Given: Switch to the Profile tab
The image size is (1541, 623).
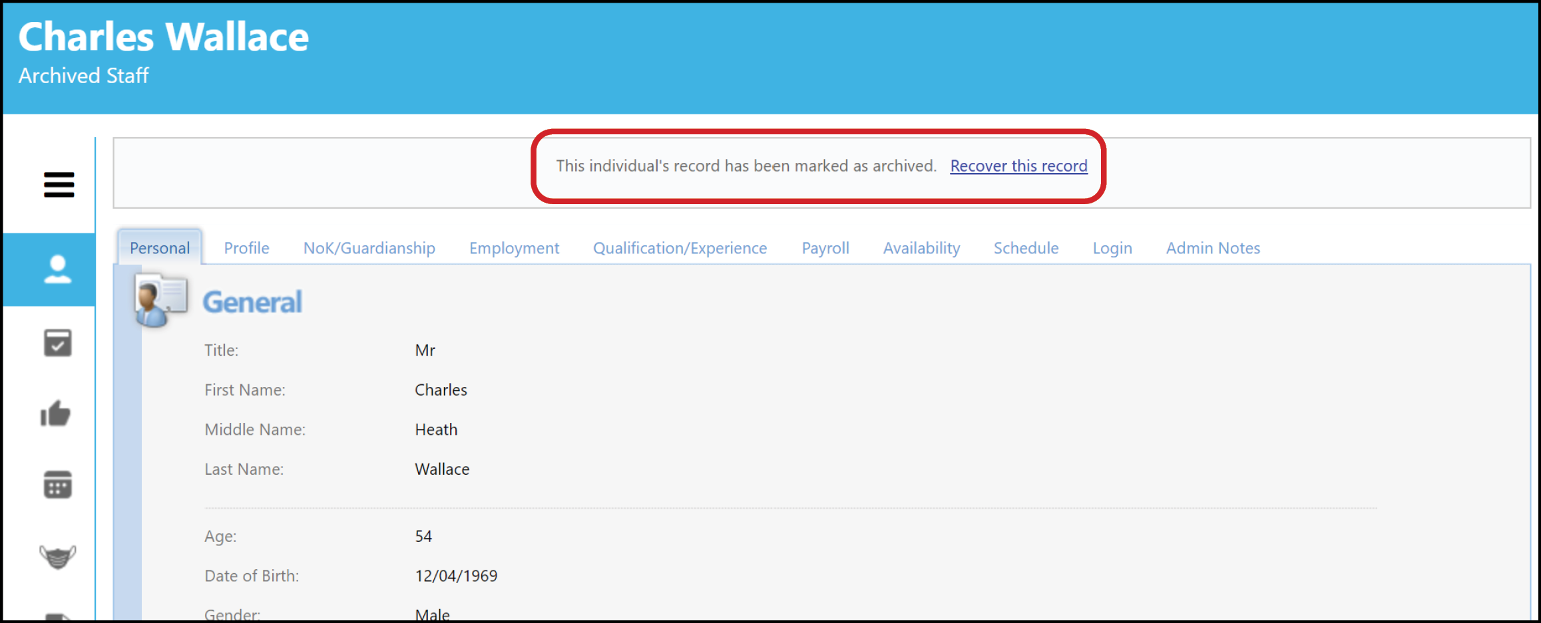Looking at the screenshot, I should tap(246, 247).
